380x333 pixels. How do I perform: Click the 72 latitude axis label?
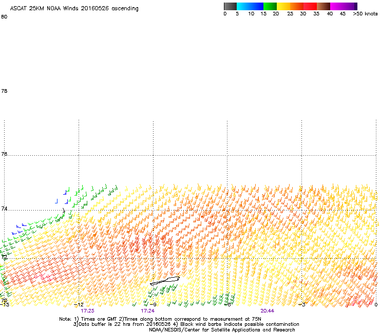pos(4,257)
